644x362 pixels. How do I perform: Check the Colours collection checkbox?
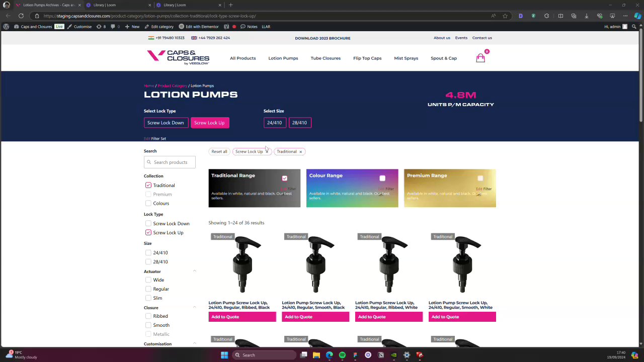coord(148,204)
